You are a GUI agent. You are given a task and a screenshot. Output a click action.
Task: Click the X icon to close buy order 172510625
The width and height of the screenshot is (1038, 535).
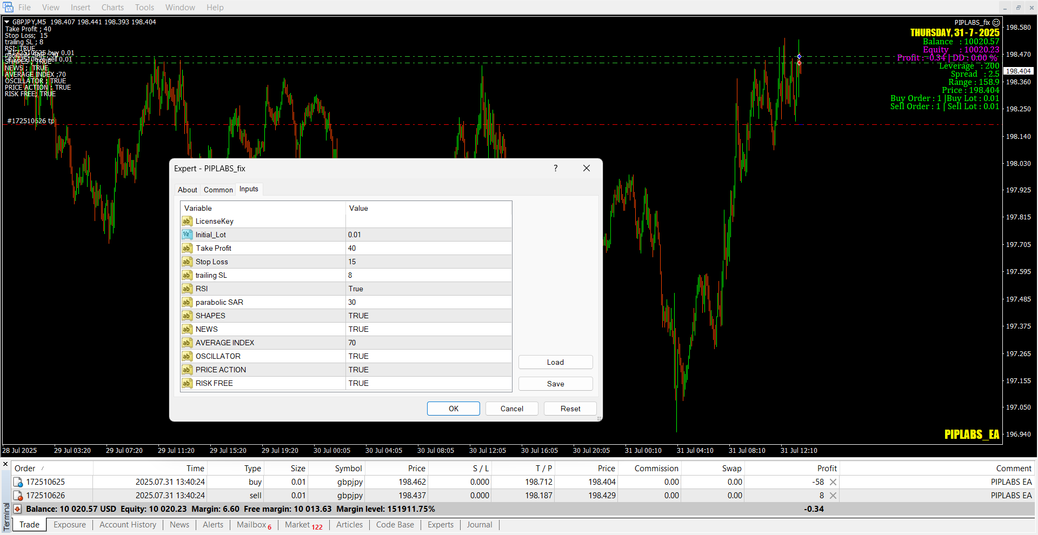click(x=833, y=482)
